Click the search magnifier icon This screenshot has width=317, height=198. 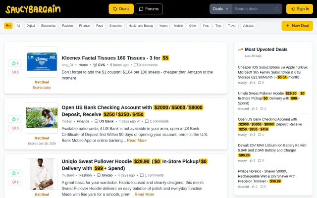277,9
